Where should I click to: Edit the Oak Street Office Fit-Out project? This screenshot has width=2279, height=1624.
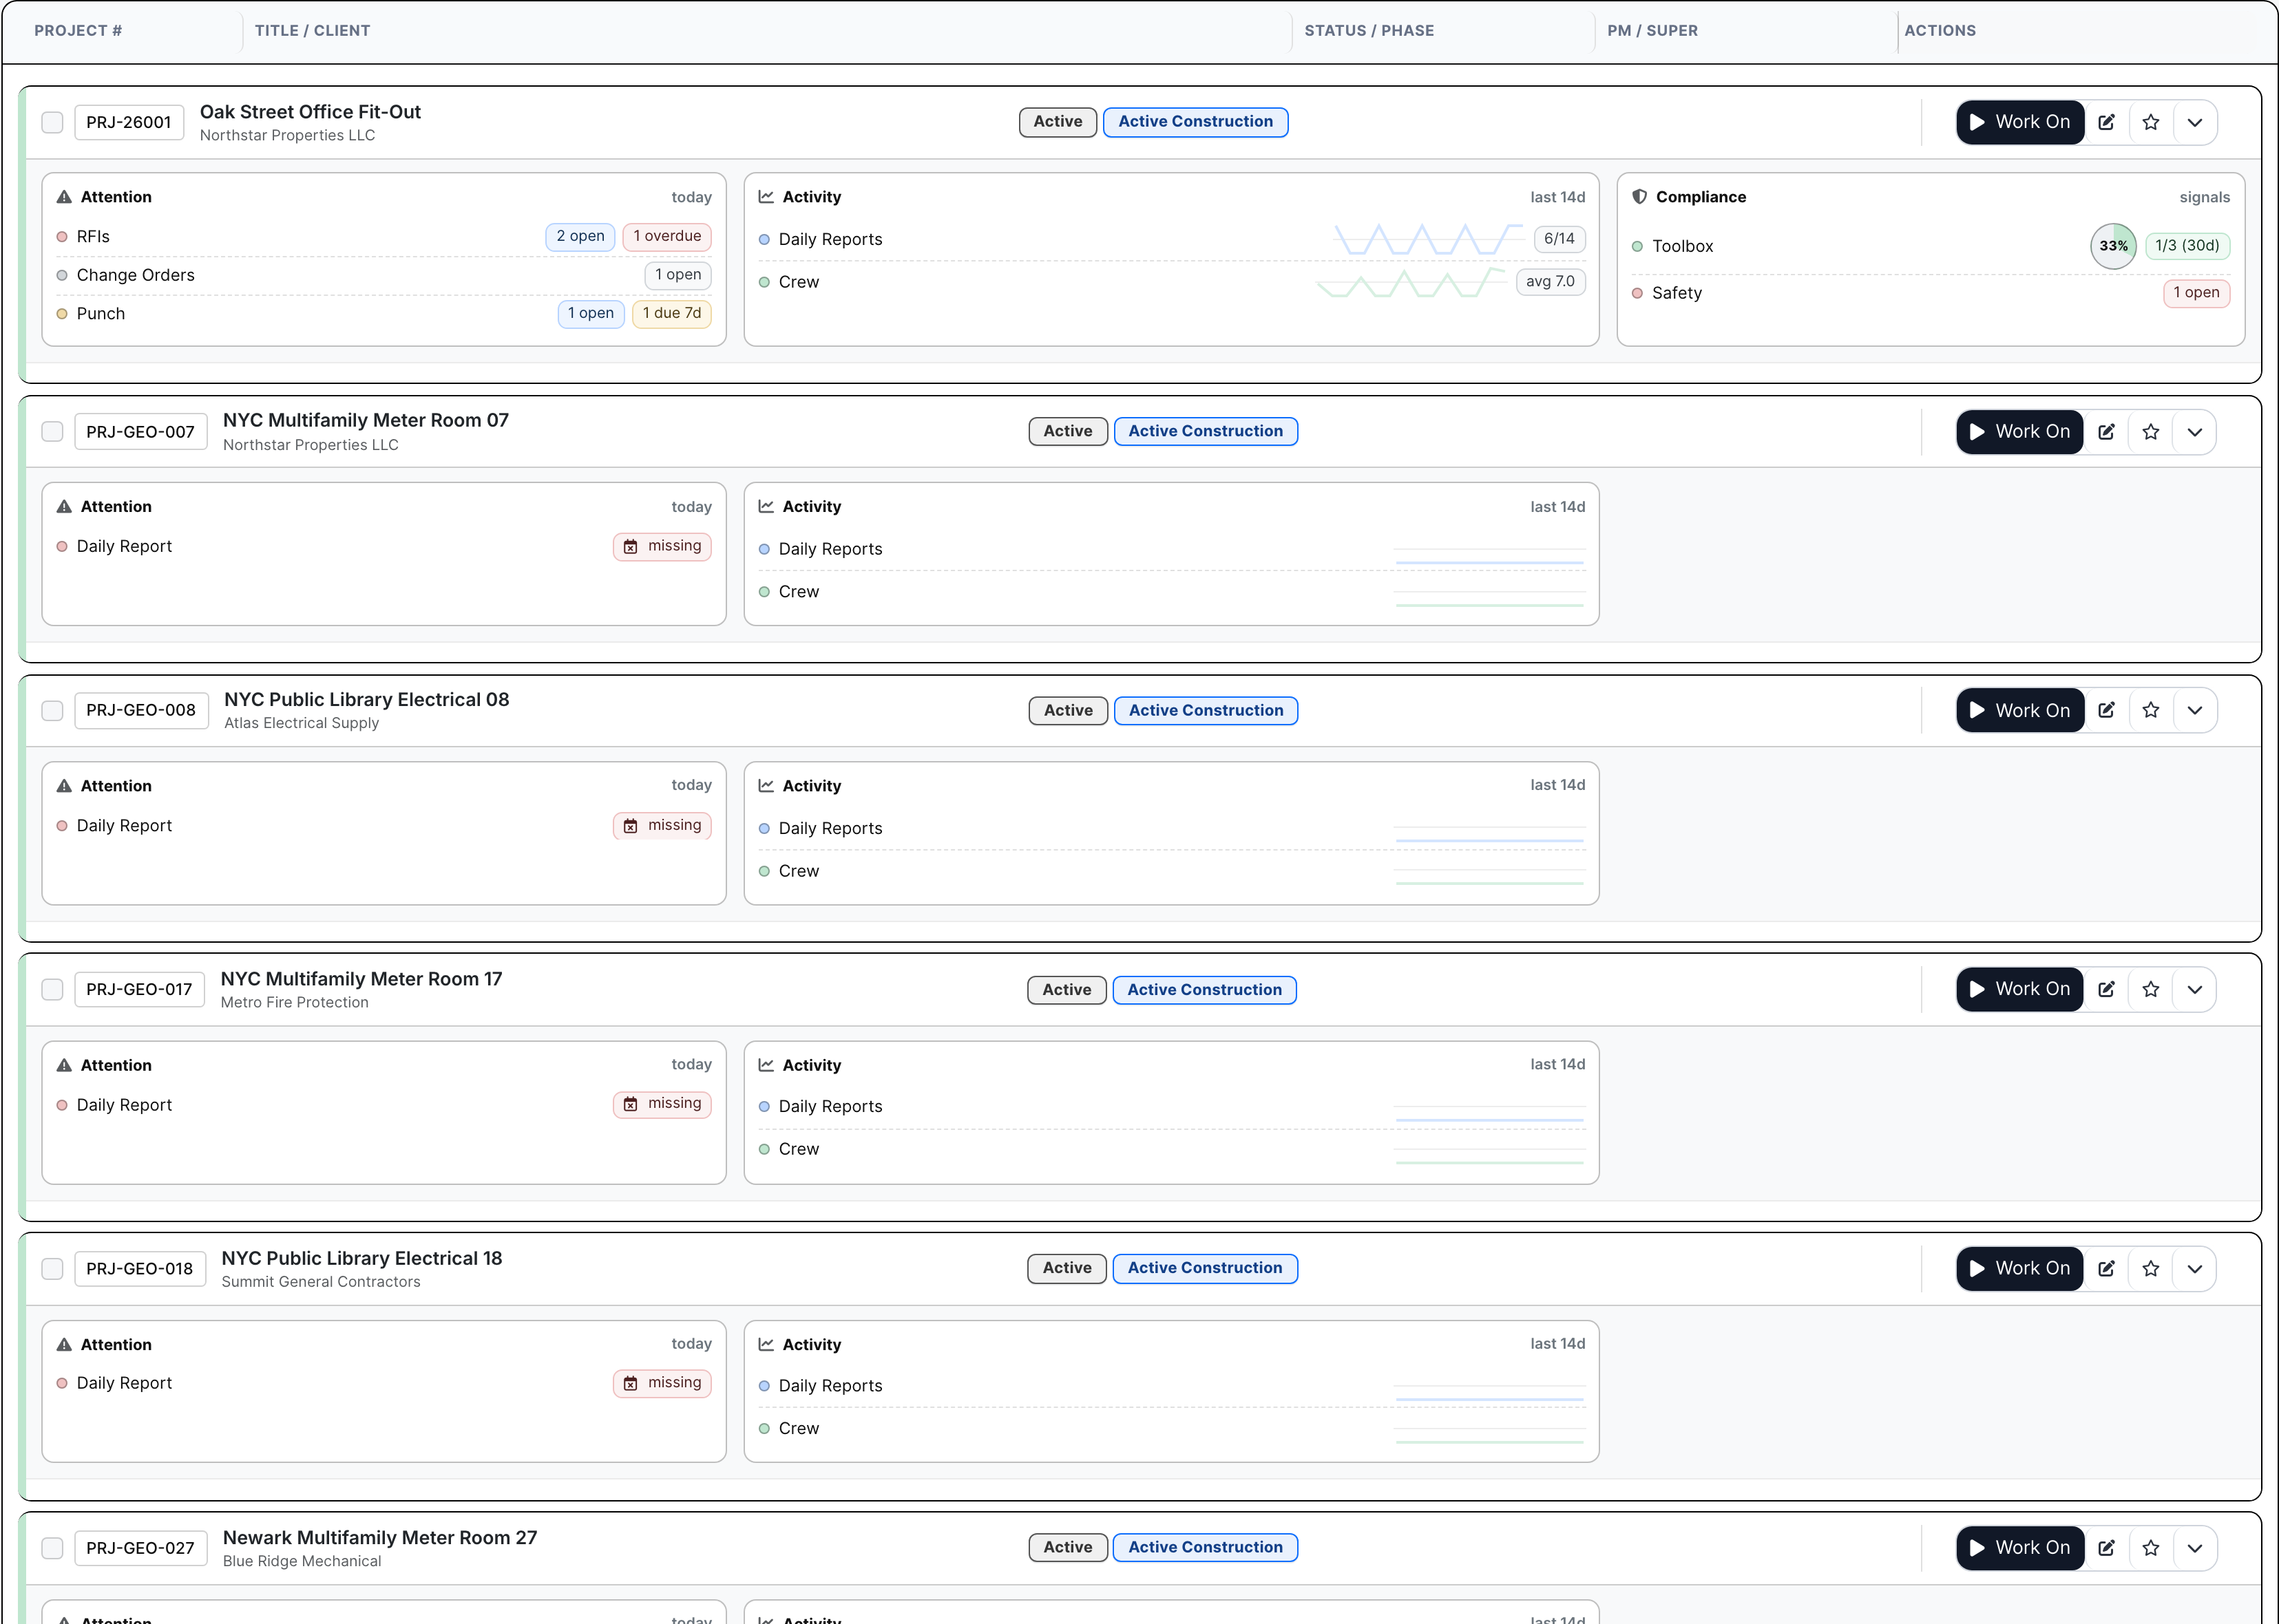[2106, 122]
